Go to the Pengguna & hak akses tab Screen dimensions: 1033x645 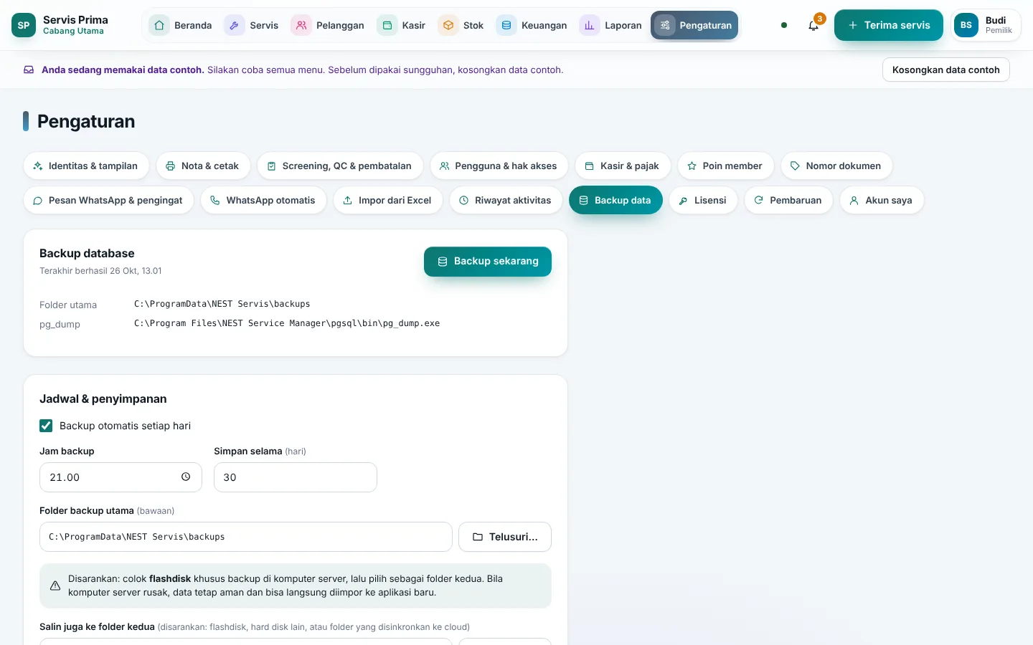point(499,166)
